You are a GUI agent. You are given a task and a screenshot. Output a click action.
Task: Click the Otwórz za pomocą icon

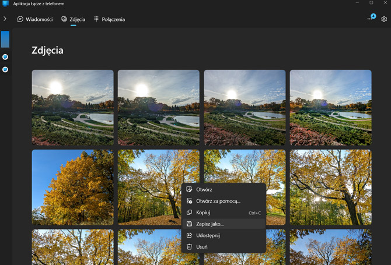[189, 201]
